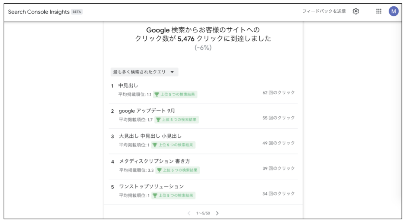Open the Google apps grid

coord(379,11)
